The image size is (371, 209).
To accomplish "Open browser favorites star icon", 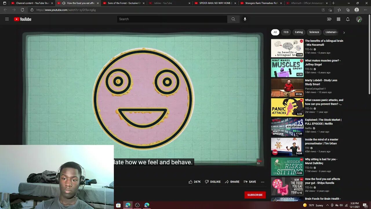I will coord(339,10).
